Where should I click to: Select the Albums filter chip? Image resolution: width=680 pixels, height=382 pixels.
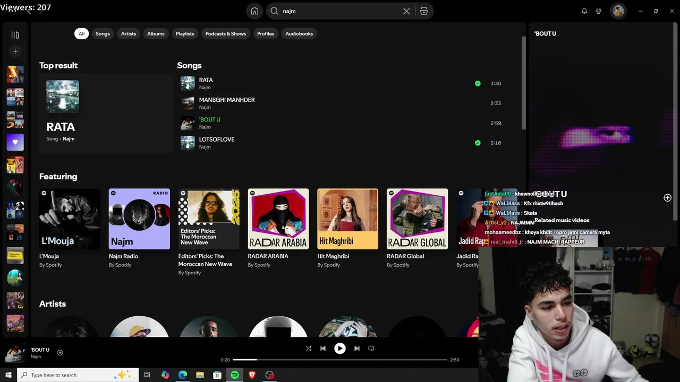(156, 33)
